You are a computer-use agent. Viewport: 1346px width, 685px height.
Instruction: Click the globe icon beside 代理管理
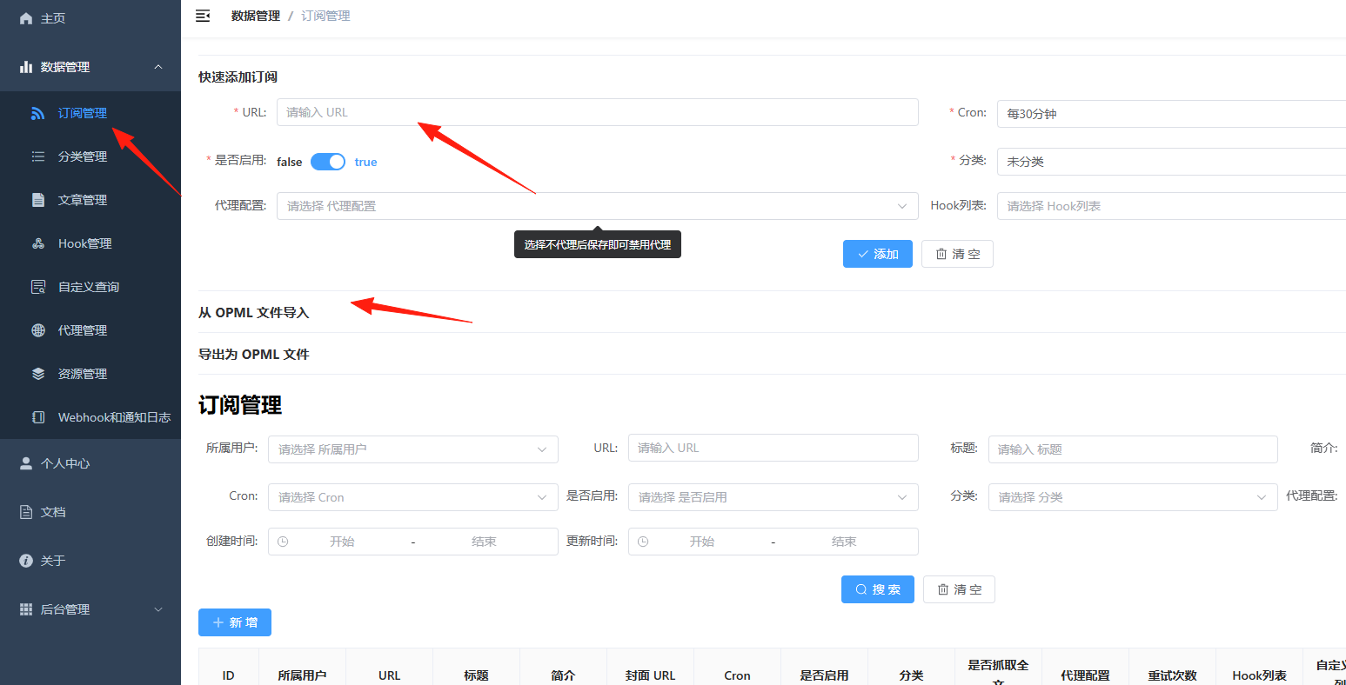38,330
